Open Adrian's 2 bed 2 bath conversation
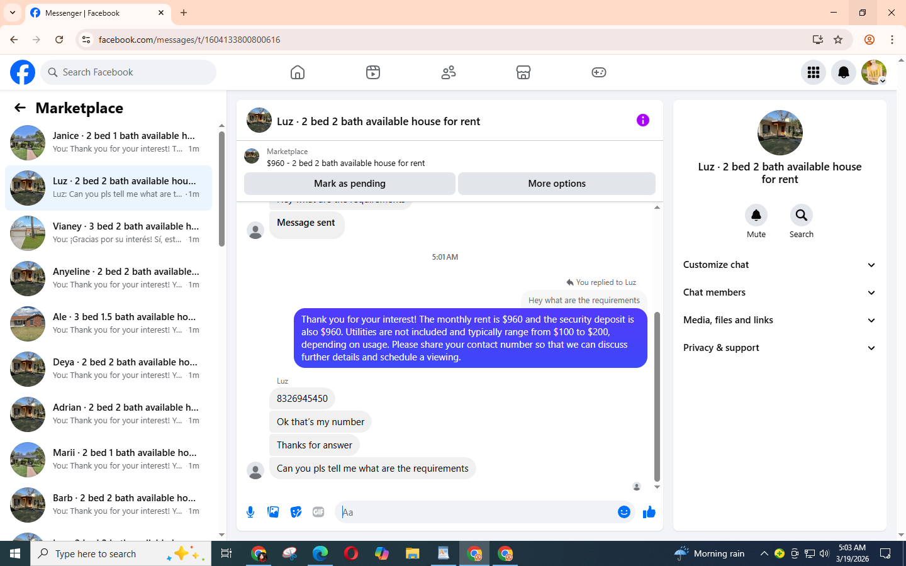Screen dimensions: 906x566 (108, 414)
